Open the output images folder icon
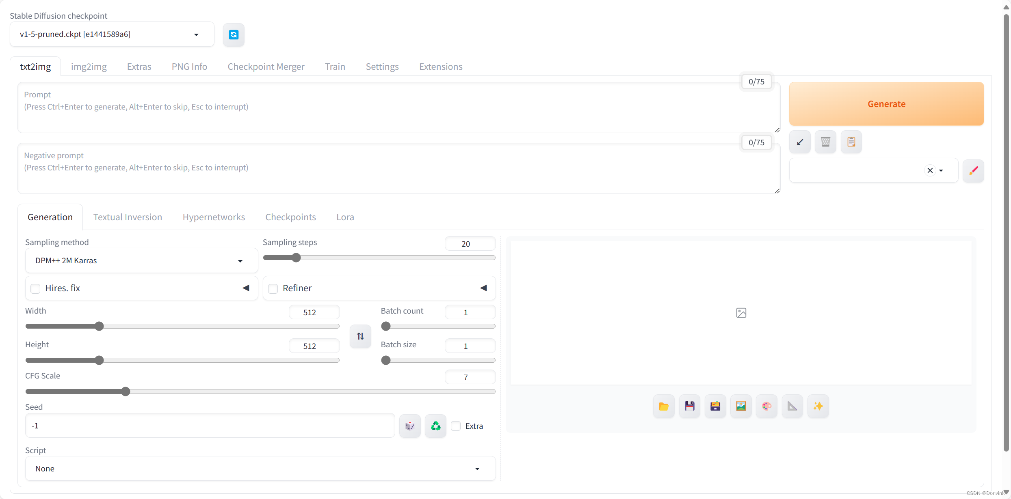The width and height of the screenshot is (1011, 499). coord(664,406)
